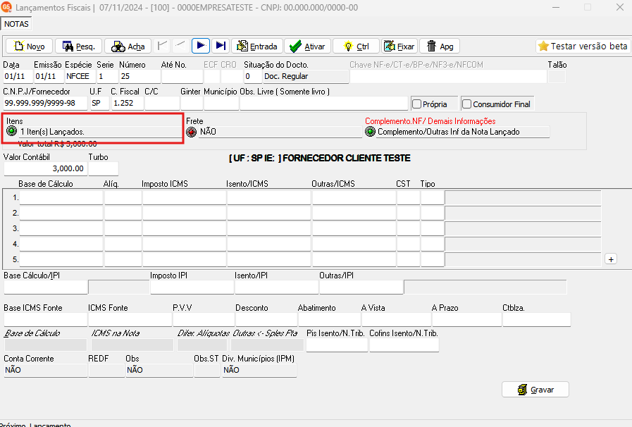This screenshot has height=427, width=632.
Task: Click Imposto ICMS field row 2
Action: 184,213
